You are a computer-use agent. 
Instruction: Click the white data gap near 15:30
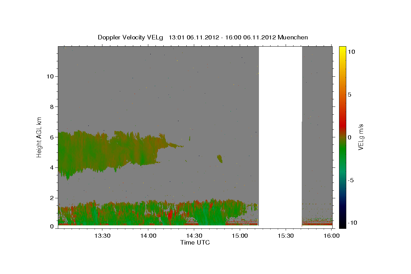pos(280,137)
